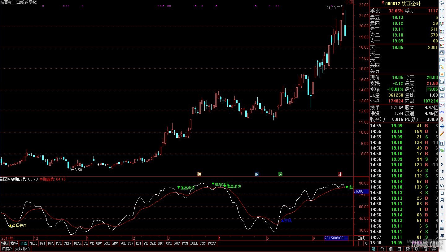Click the F5 chart switch icon

coord(442,143)
